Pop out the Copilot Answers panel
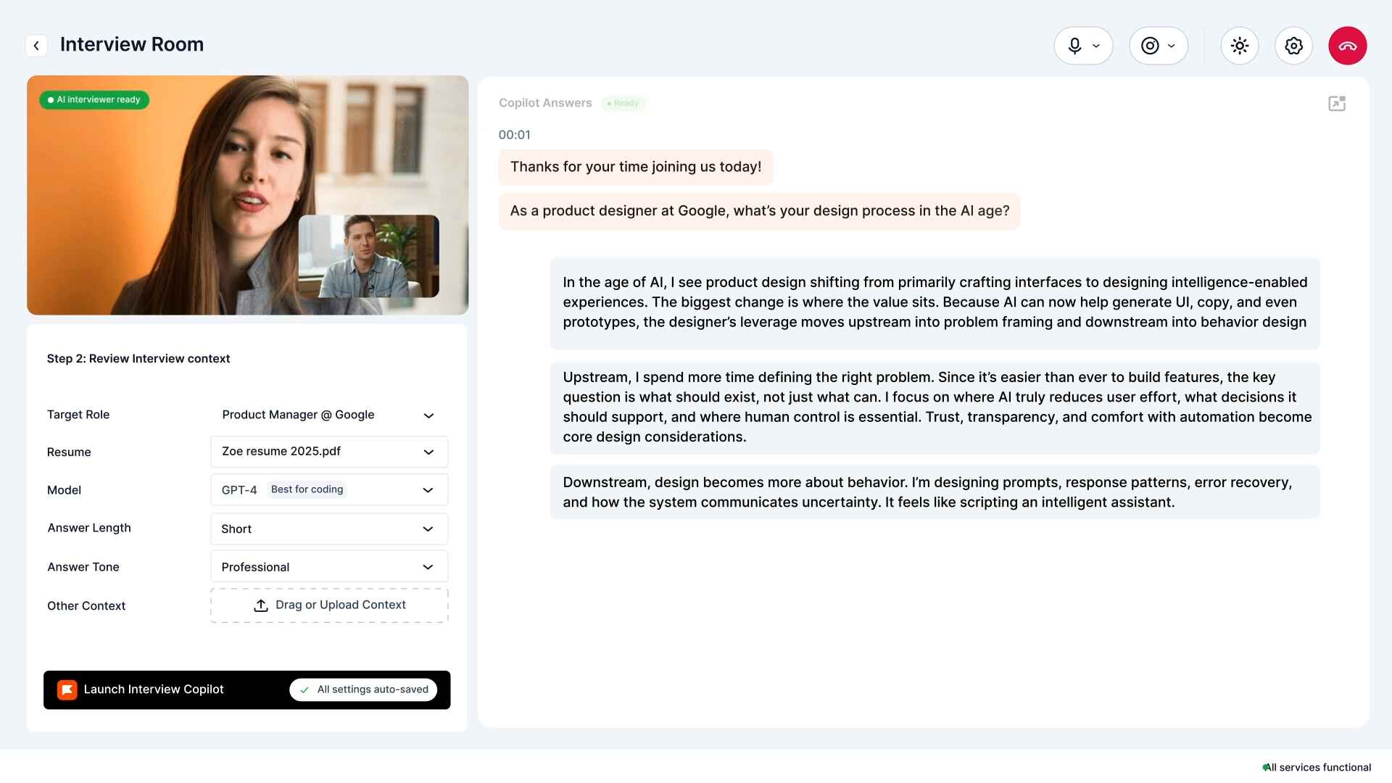This screenshot has width=1392, height=783. (1337, 103)
